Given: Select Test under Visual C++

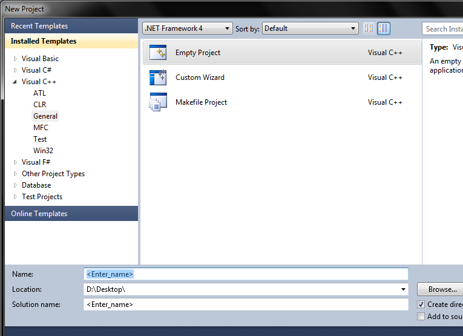Looking at the screenshot, I should (40, 139).
